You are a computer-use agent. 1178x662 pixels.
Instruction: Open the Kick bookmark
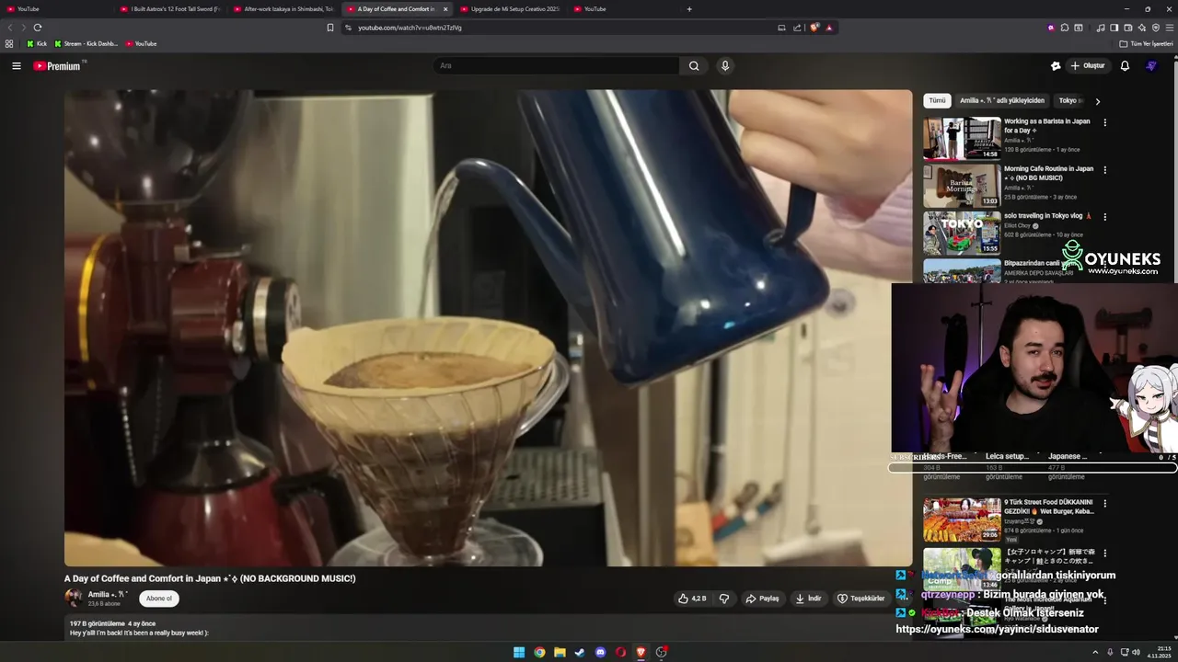(x=37, y=43)
